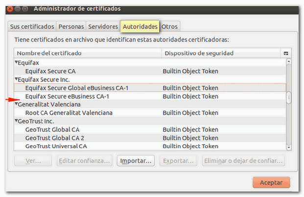Click the Importar button
The width and height of the screenshot is (304, 197).
tap(136, 160)
